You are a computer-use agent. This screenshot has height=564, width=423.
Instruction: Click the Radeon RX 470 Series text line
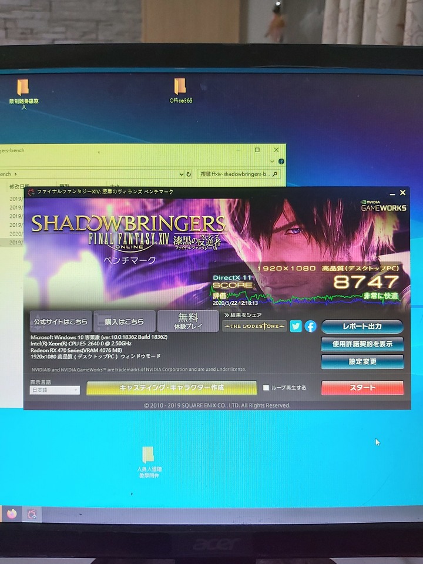76,350
